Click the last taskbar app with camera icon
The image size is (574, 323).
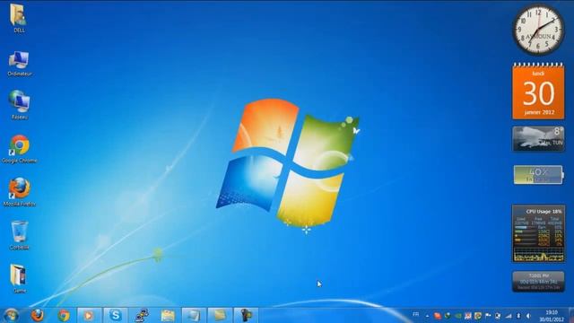(246, 315)
